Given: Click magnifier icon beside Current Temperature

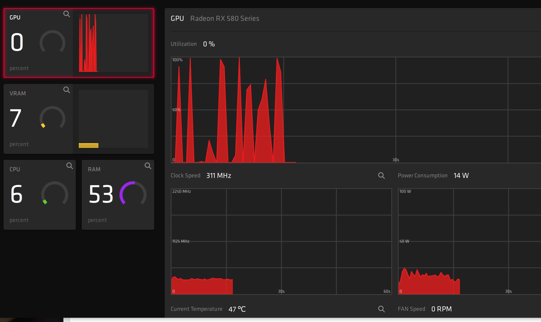Looking at the screenshot, I should click(381, 309).
